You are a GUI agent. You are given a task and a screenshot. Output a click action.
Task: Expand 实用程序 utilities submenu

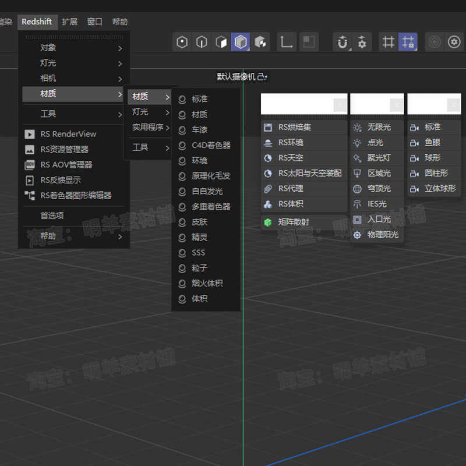[x=150, y=128]
